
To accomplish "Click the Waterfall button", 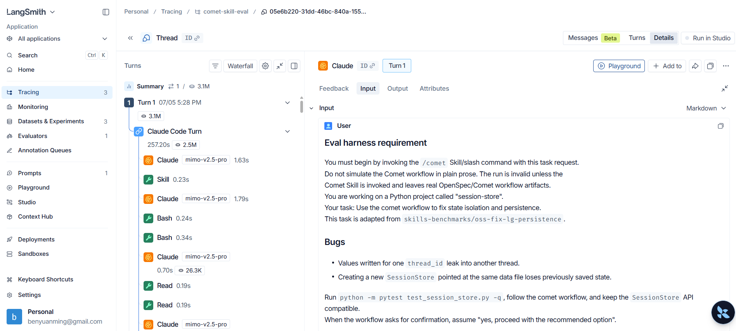I will coord(240,66).
